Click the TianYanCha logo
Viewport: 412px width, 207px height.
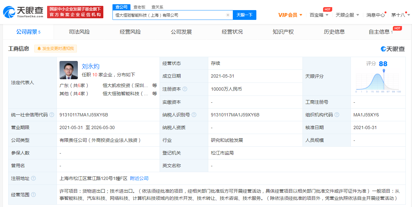tap(23, 12)
